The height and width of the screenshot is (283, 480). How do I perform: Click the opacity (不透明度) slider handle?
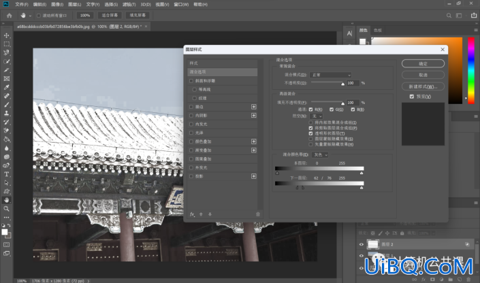click(342, 84)
